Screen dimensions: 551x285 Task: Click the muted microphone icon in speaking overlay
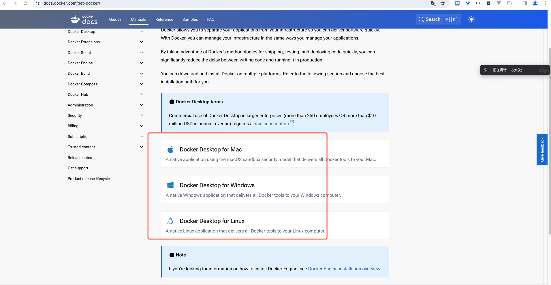485,70
